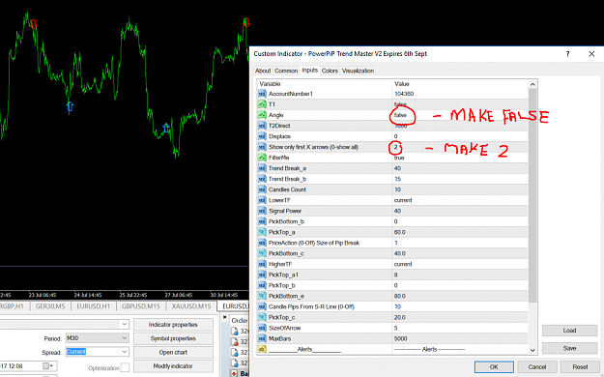Switch to the About tab
Viewport: 604px width, 377px height.
[x=263, y=71]
